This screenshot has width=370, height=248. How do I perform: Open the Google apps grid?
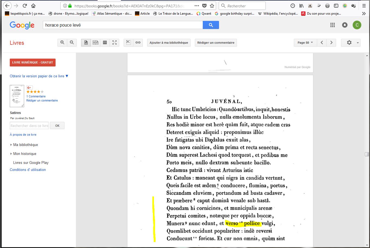click(x=333, y=25)
